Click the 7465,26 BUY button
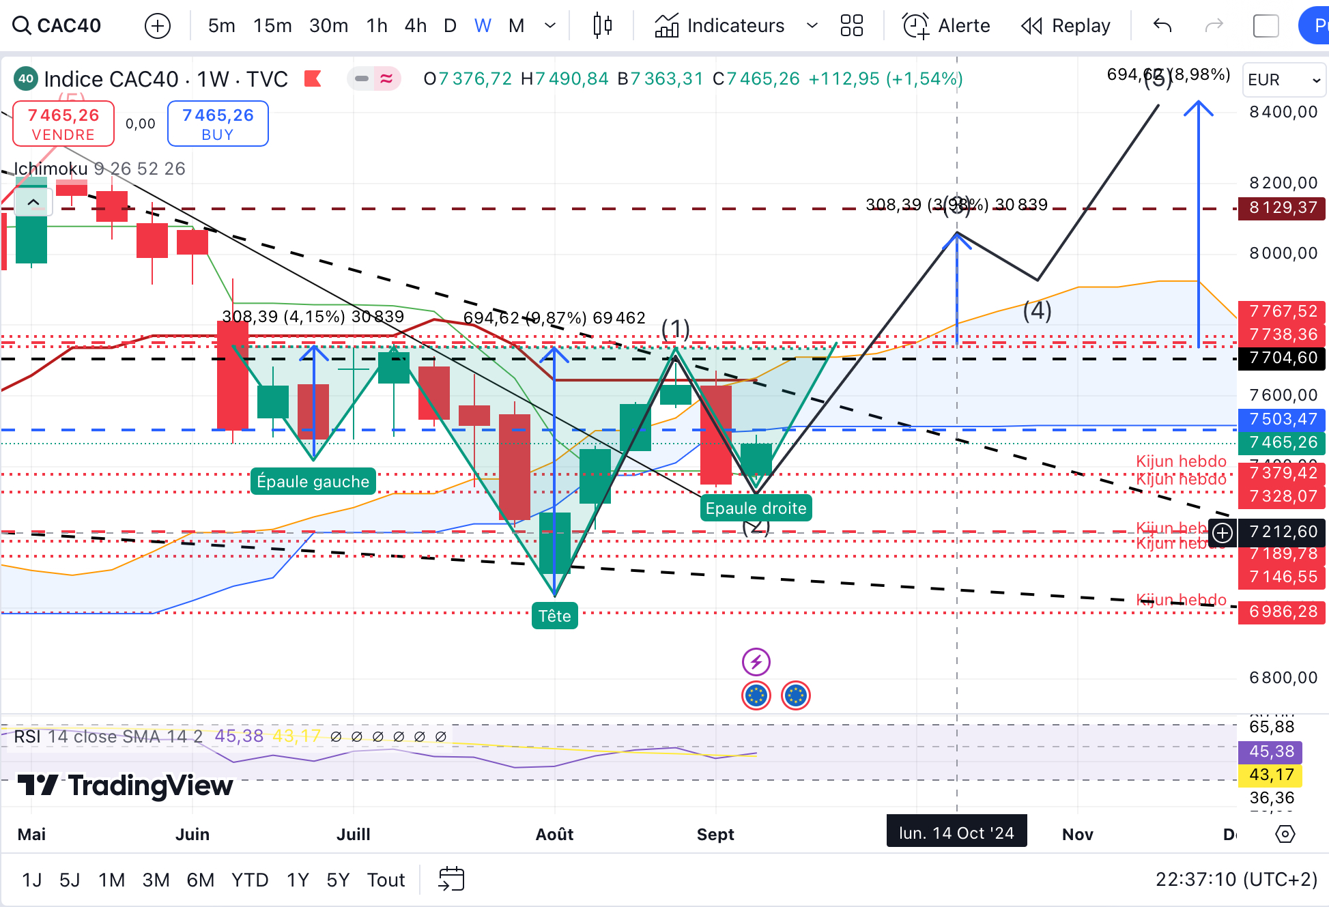The image size is (1329, 907). 218,124
